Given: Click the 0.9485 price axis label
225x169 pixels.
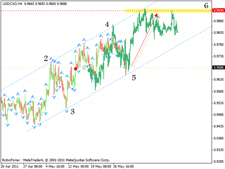Looking at the screenshot, I should click(x=218, y=114).
